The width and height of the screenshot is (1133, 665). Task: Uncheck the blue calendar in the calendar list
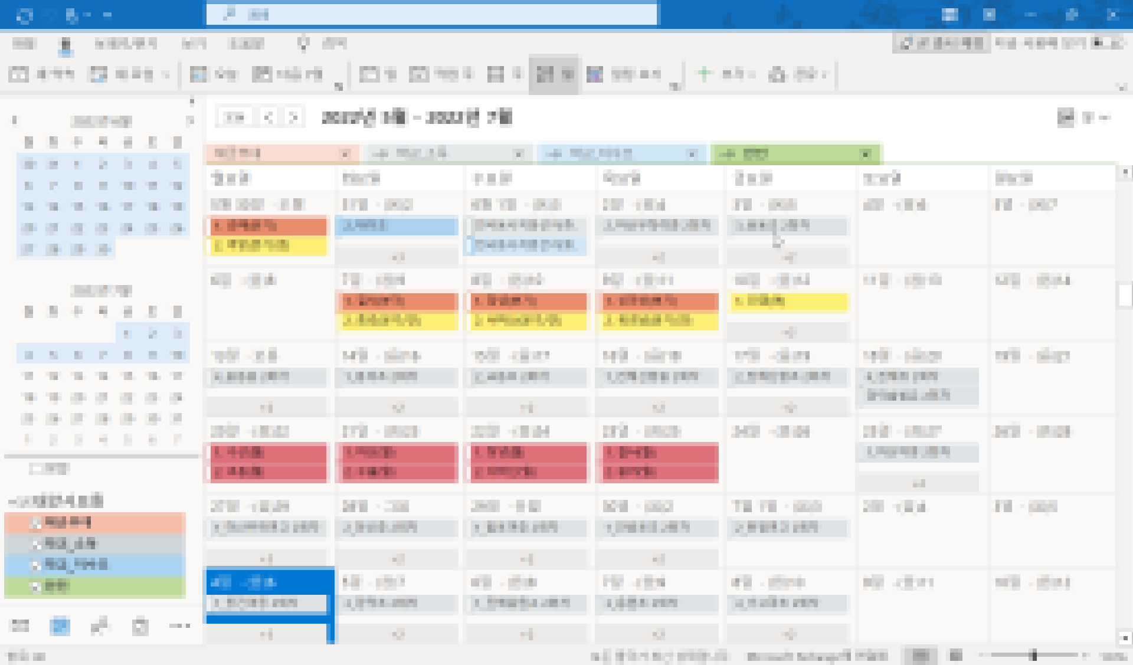(37, 565)
